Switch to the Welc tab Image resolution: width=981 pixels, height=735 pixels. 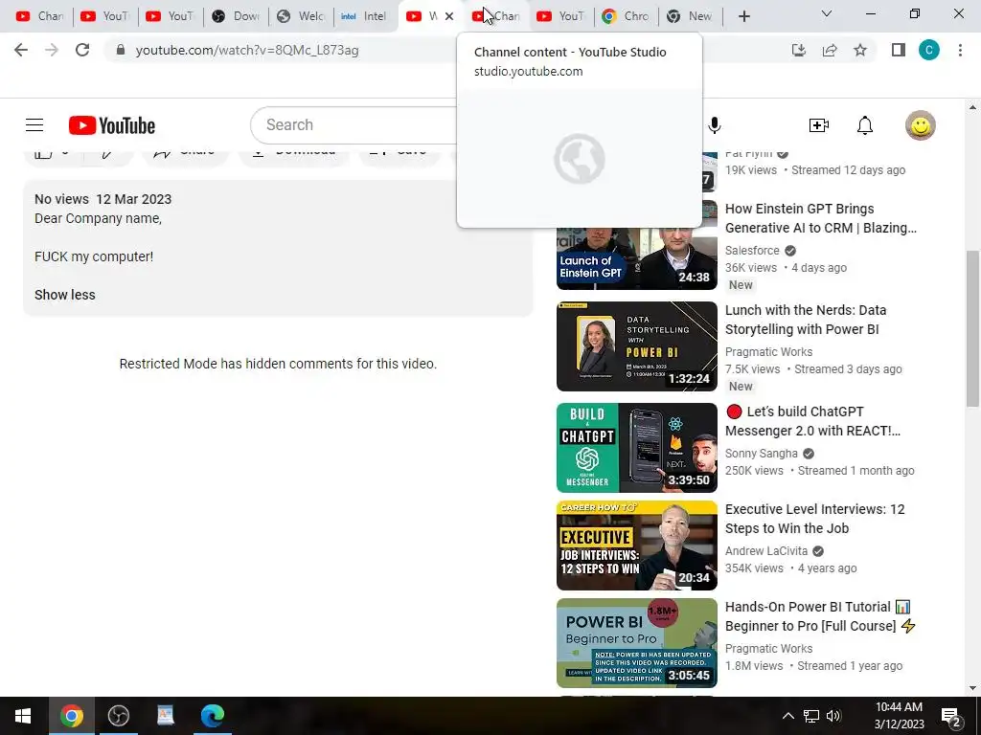(x=301, y=16)
